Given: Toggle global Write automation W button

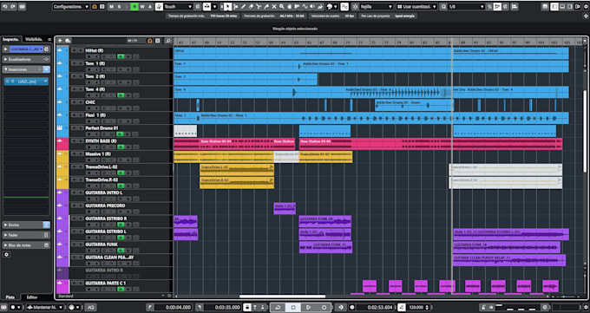Looking at the screenshot, I should 142,6.
